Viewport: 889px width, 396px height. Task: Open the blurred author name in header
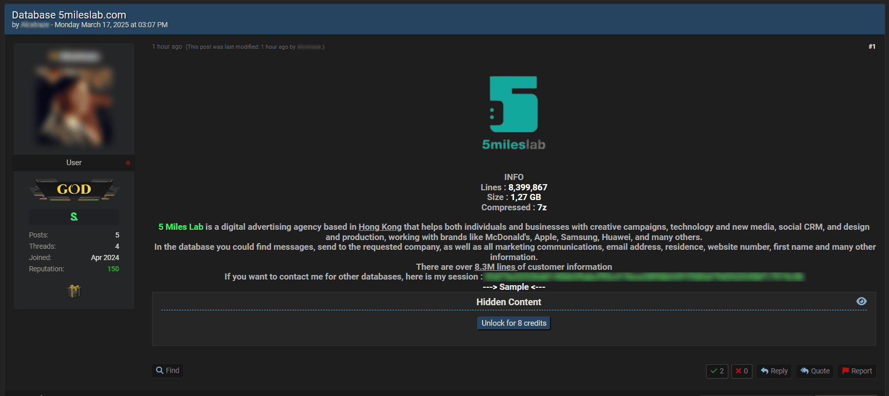[x=35, y=25]
